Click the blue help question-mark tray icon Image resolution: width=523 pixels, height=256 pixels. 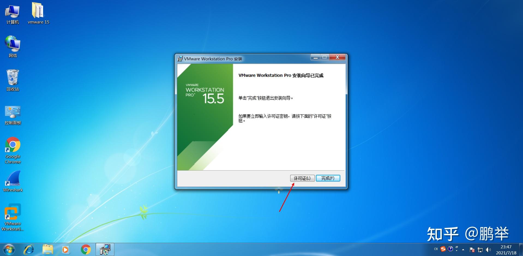point(450,249)
